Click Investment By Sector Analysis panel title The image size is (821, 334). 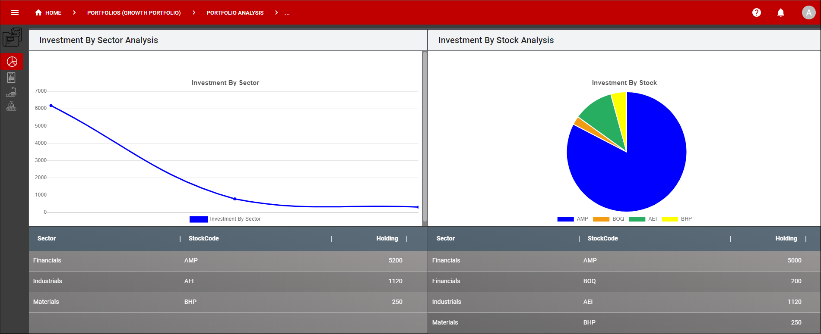[98, 40]
